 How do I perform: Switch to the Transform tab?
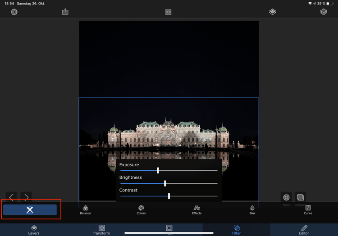click(101, 230)
